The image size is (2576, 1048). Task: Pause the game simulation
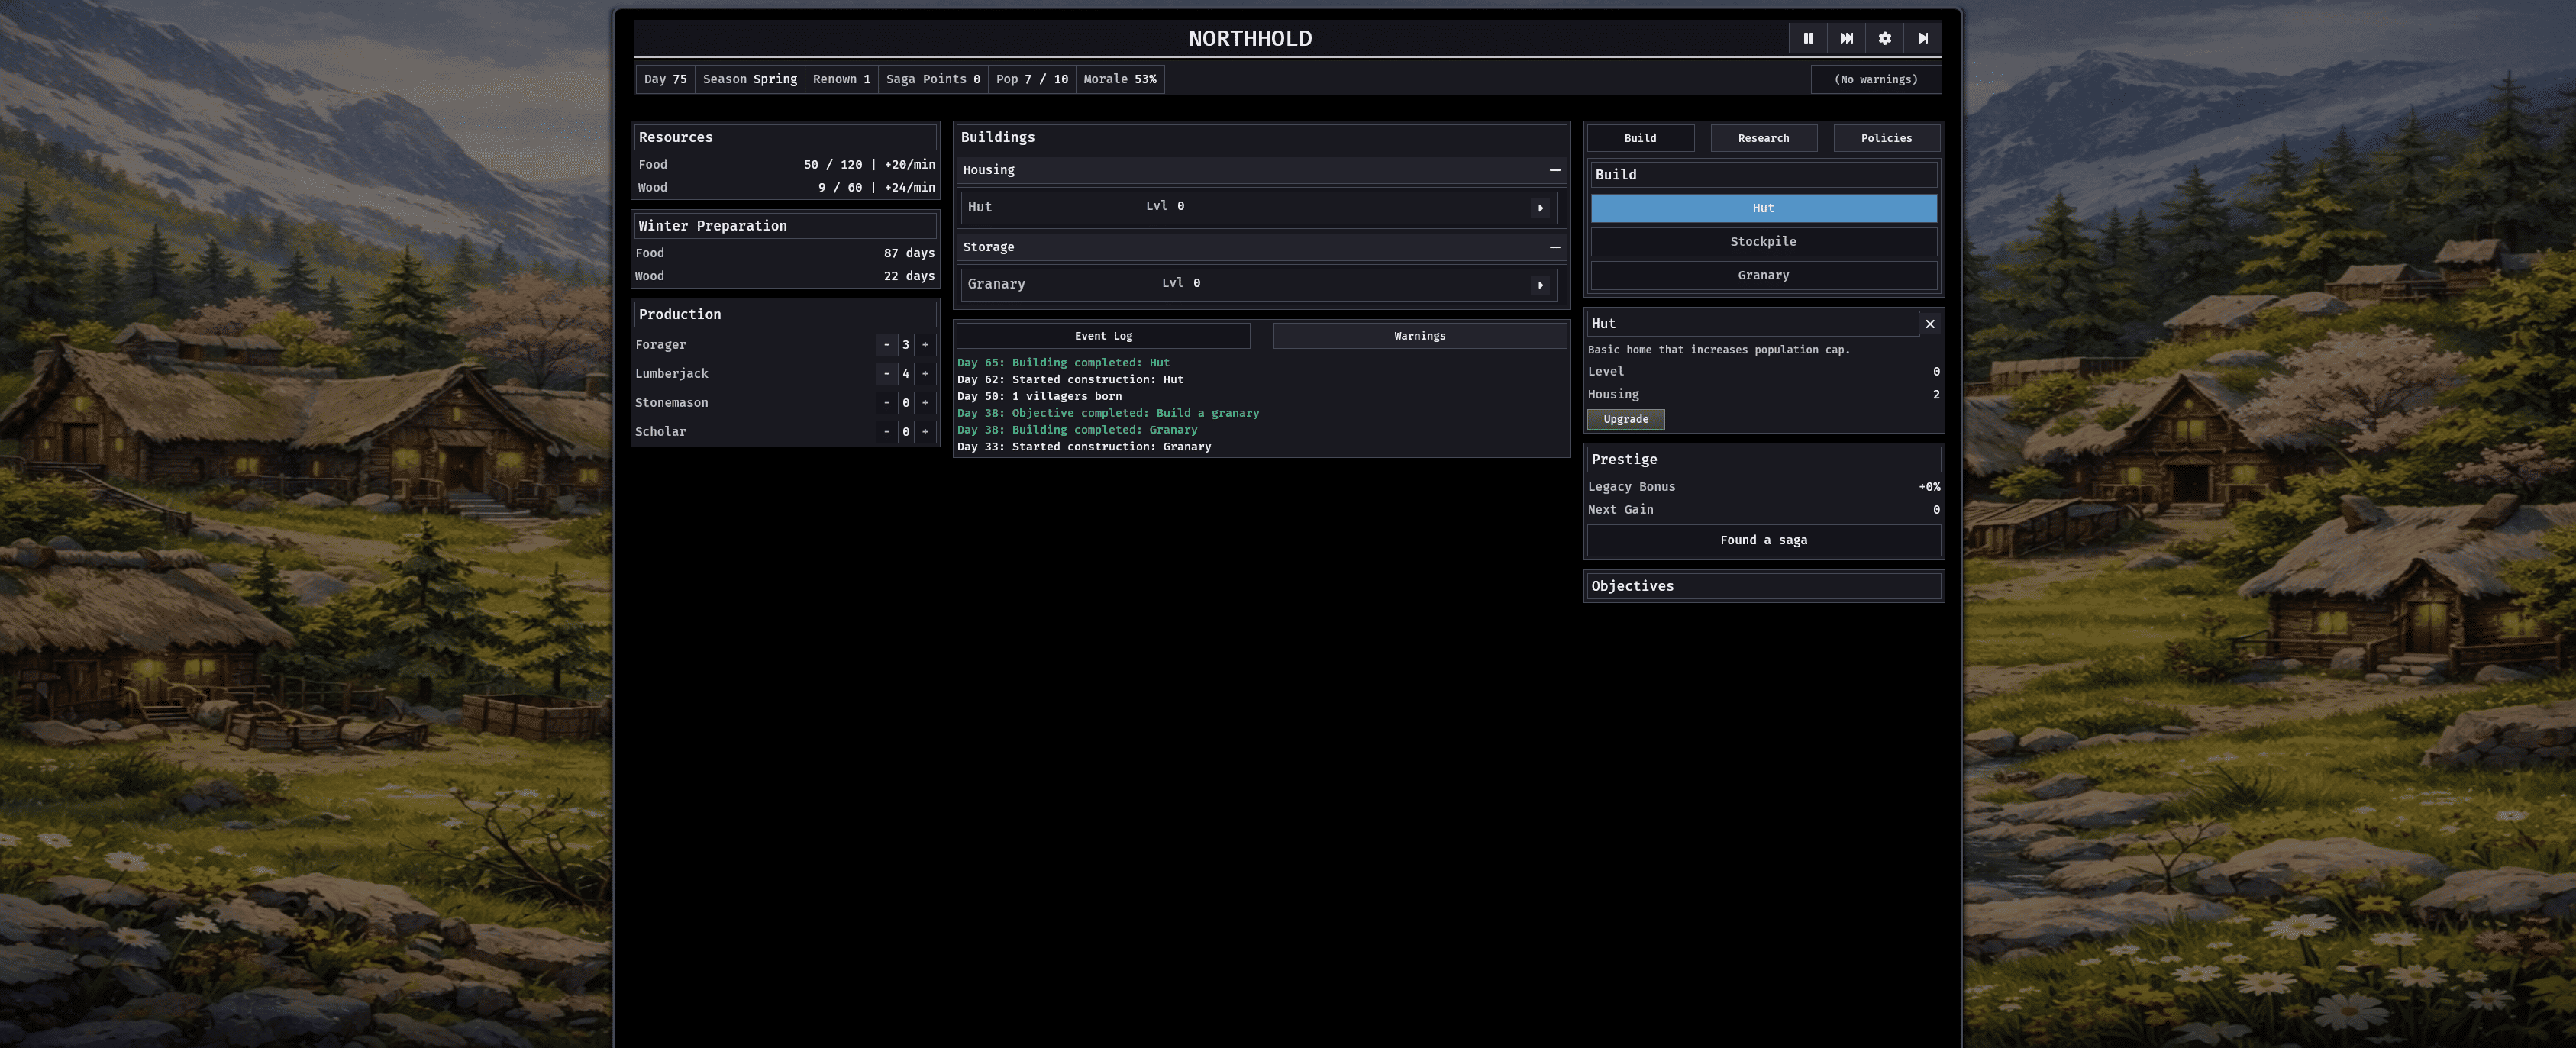1807,38
